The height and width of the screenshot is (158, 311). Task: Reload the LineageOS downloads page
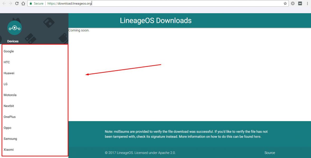point(17,3)
